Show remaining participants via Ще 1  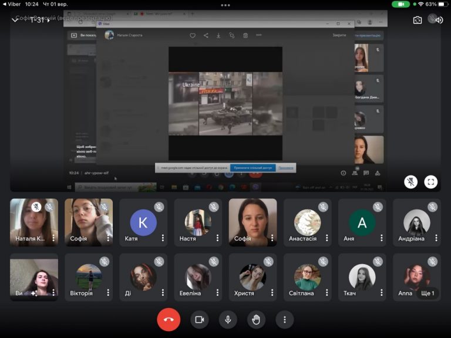428,293
